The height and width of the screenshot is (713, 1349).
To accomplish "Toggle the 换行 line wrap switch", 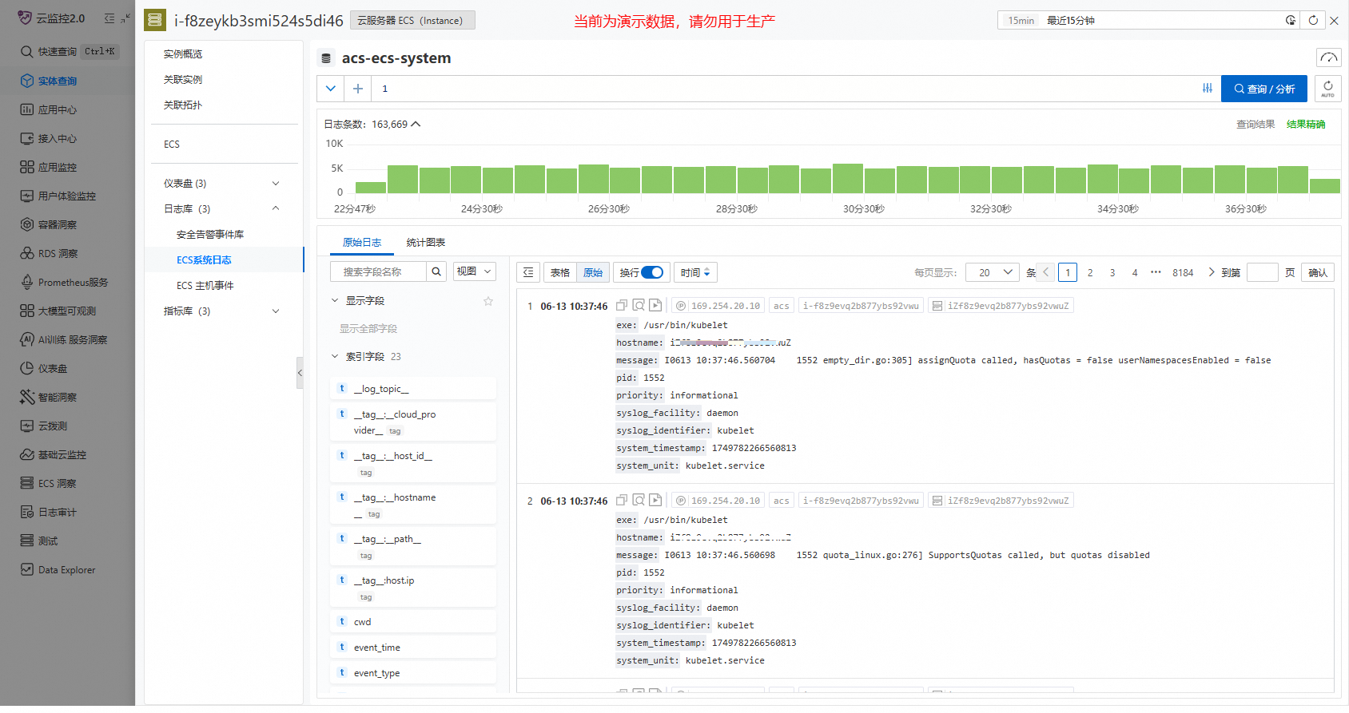I will (652, 273).
